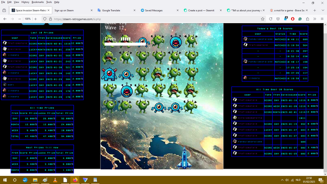Click the All time Prizes table header
The image size is (327, 184).
coord(42,108)
